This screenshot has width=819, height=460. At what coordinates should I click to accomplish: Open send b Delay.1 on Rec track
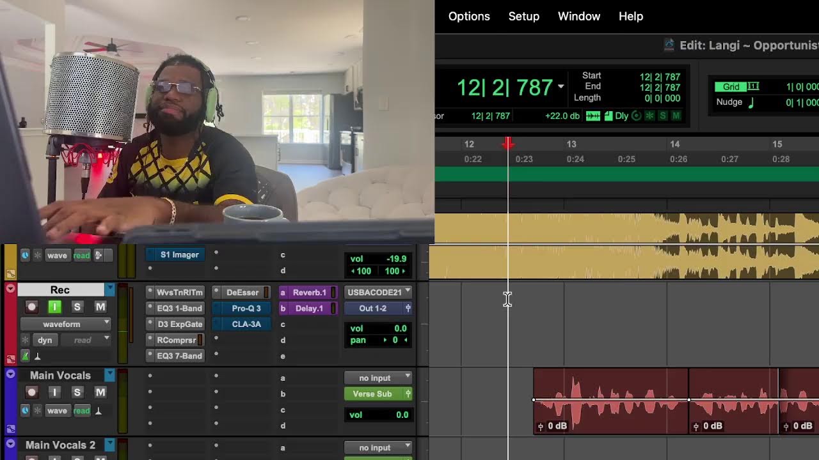309,308
